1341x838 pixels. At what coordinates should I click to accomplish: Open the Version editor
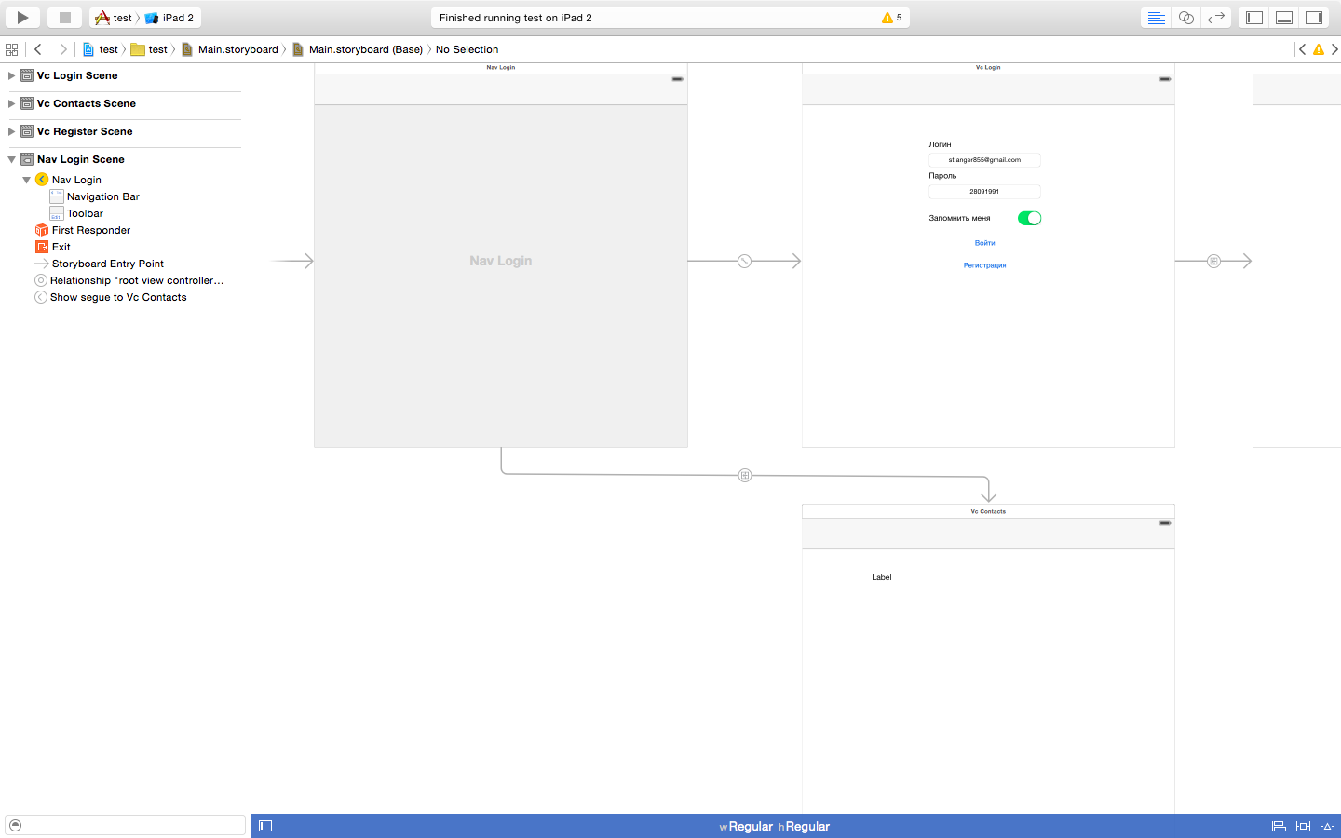pyautogui.click(x=1215, y=18)
